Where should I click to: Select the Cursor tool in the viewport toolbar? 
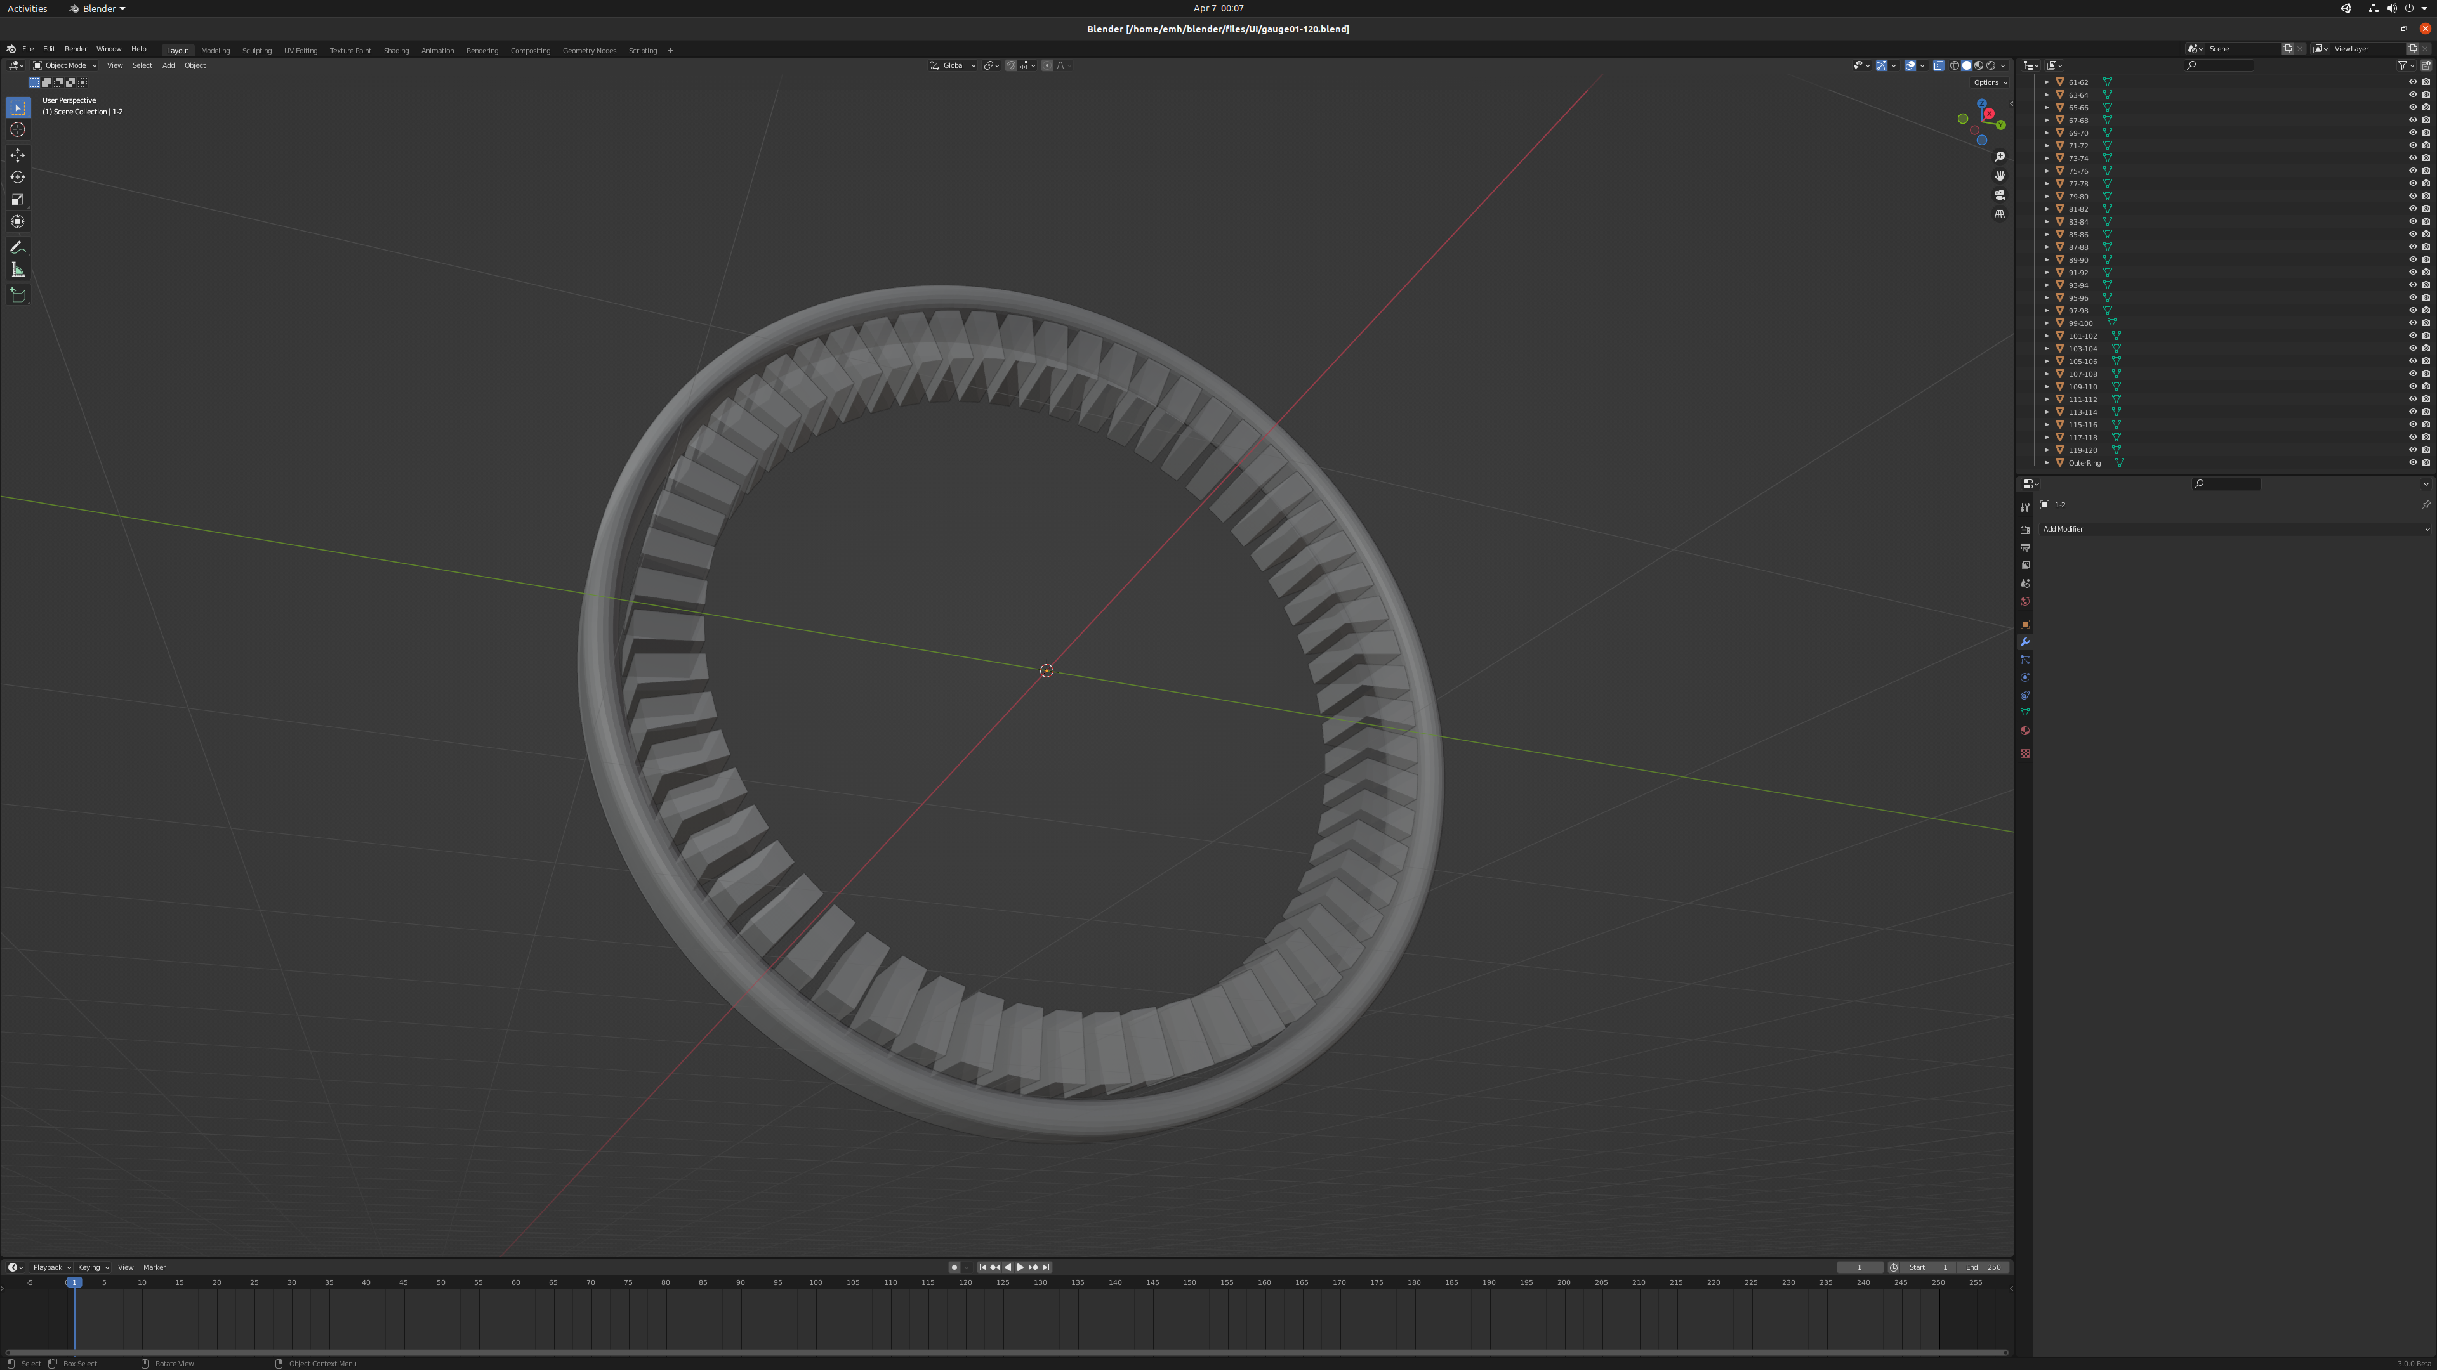(x=18, y=129)
